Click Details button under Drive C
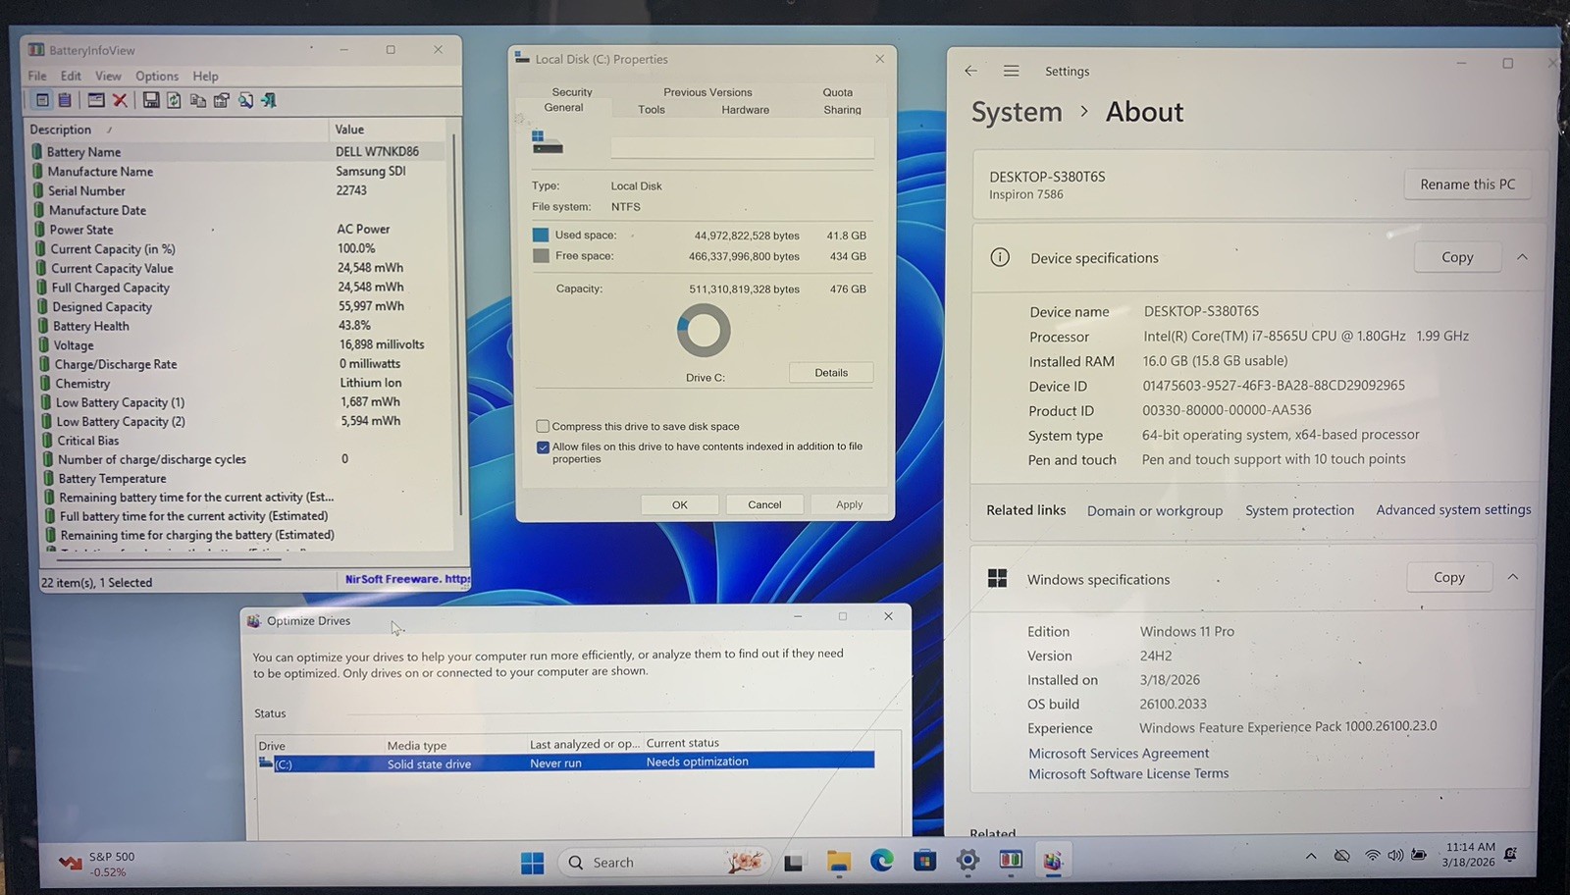Screen dimensions: 1570x895 (x=831, y=372)
